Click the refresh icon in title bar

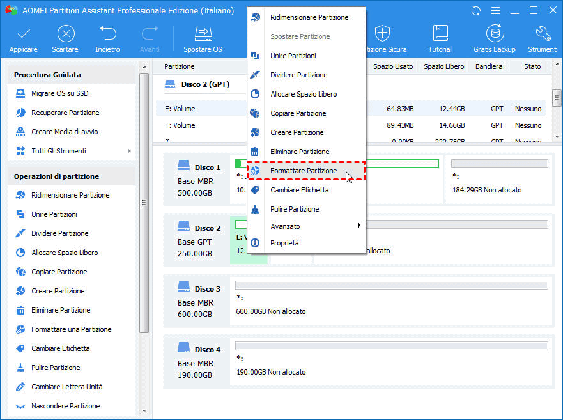[x=476, y=11]
